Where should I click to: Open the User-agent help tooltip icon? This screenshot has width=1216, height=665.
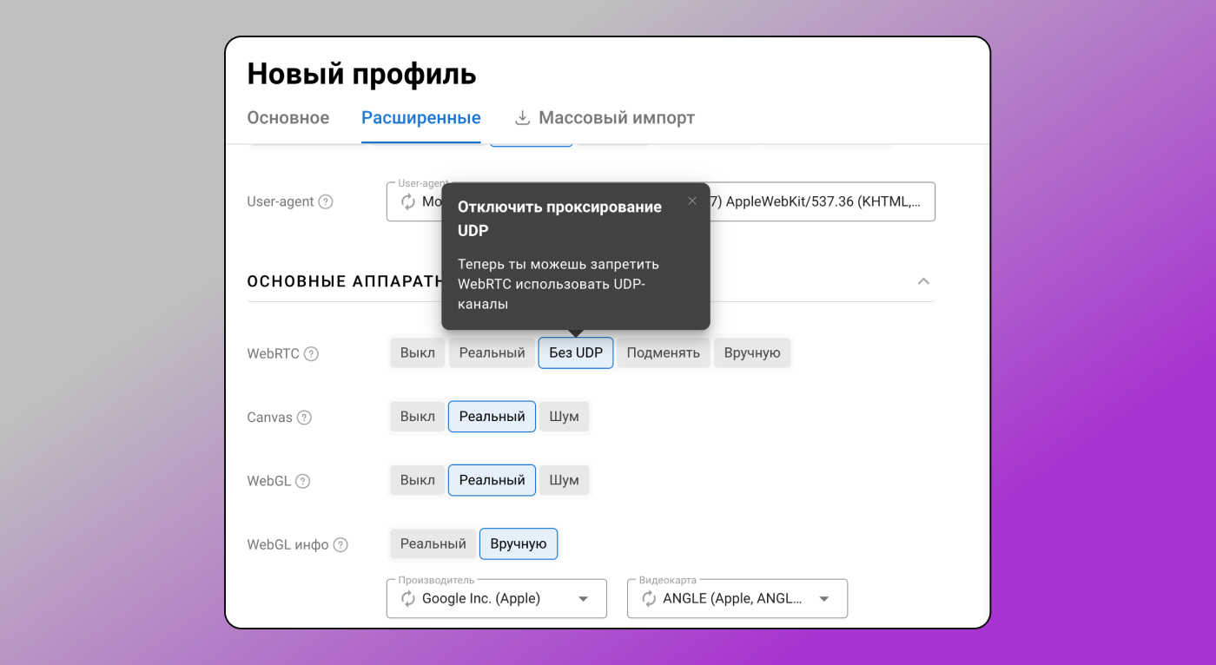pyautogui.click(x=326, y=201)
